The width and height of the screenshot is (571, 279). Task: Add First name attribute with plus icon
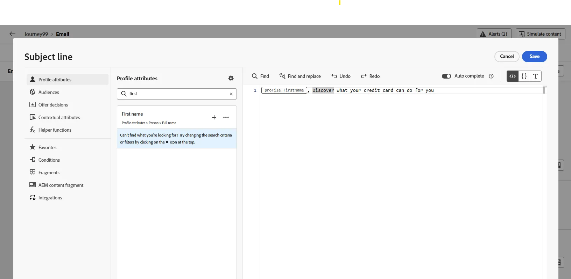tap(214, 117)
